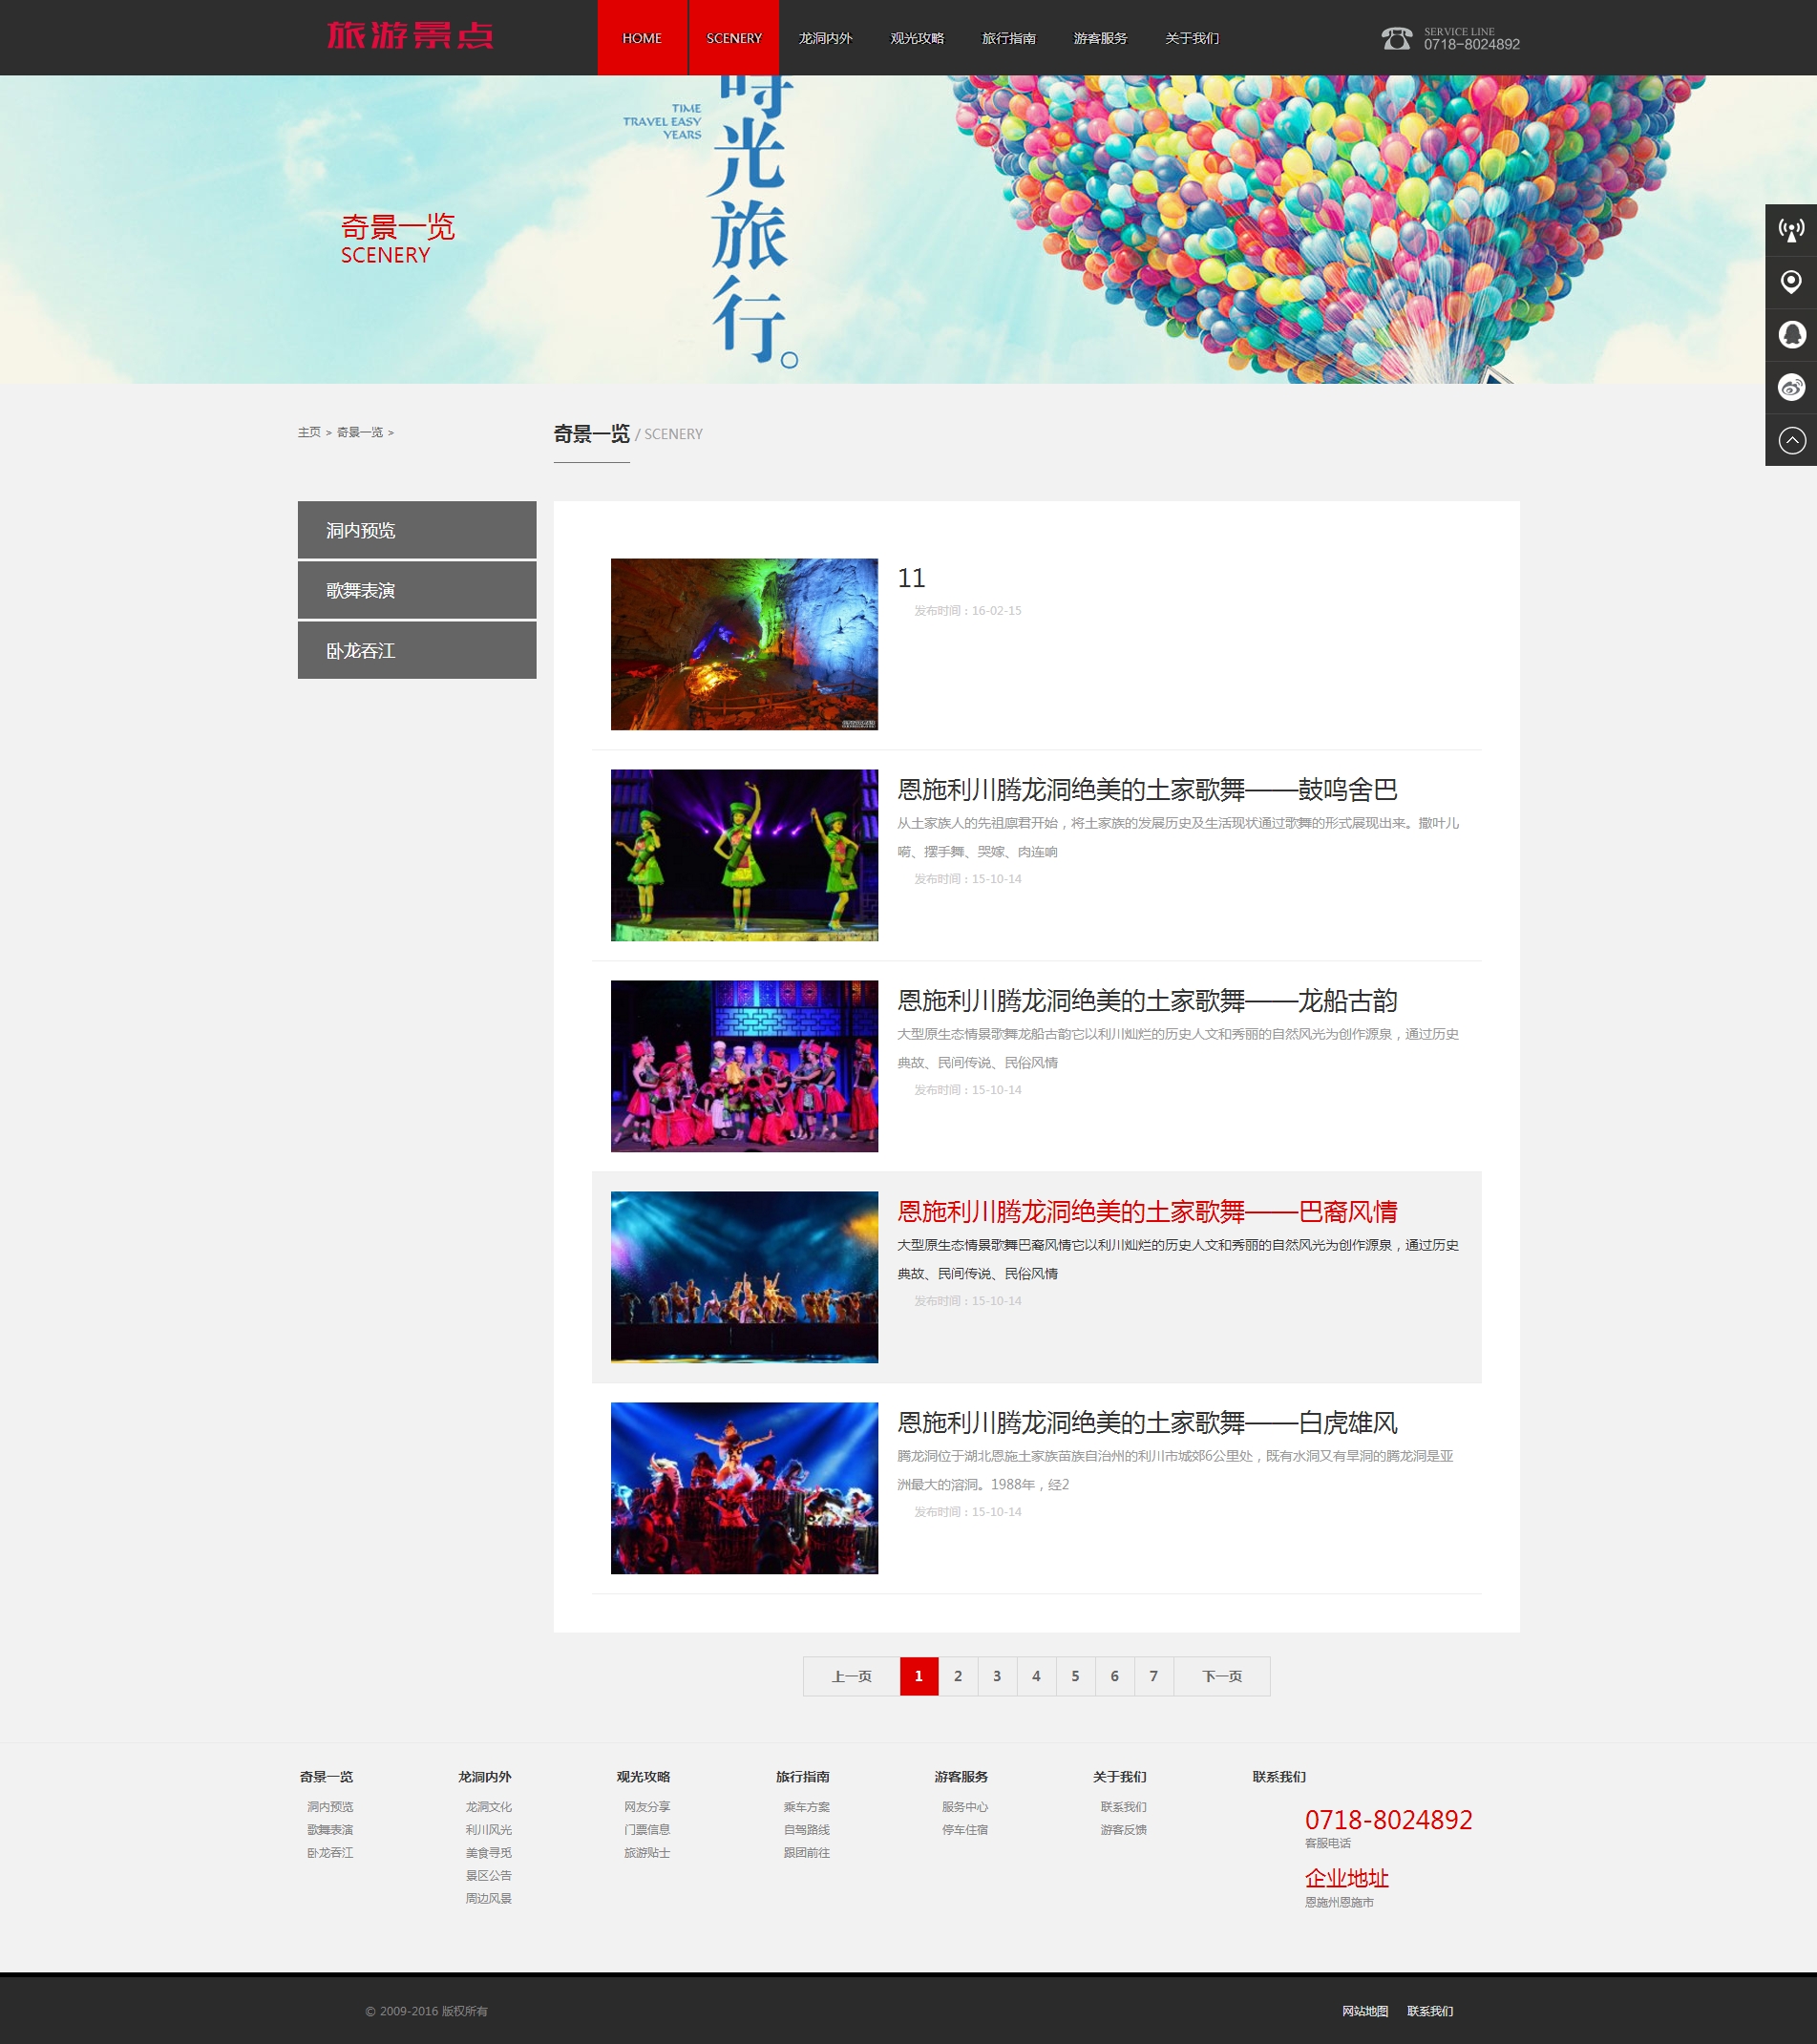Choose the 歌舞表演 sidebar category
The image size is (1817, 2044).
(416, 590)
